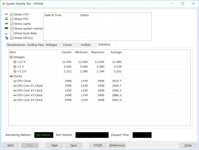Click the Minimum column header

(x=81, y=52)
